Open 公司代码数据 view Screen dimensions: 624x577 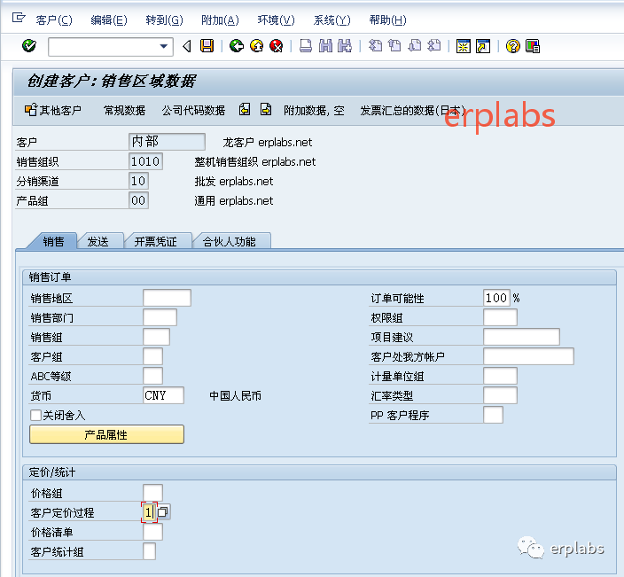[x=193, y=110]
